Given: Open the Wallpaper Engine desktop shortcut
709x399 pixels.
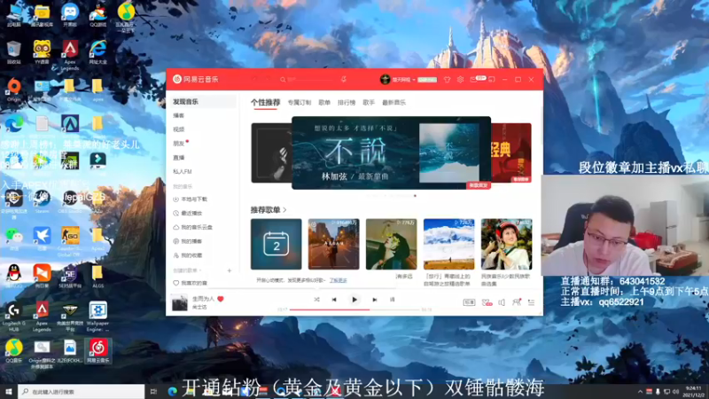Looking at the screenshot, I should tap(97, 316).
